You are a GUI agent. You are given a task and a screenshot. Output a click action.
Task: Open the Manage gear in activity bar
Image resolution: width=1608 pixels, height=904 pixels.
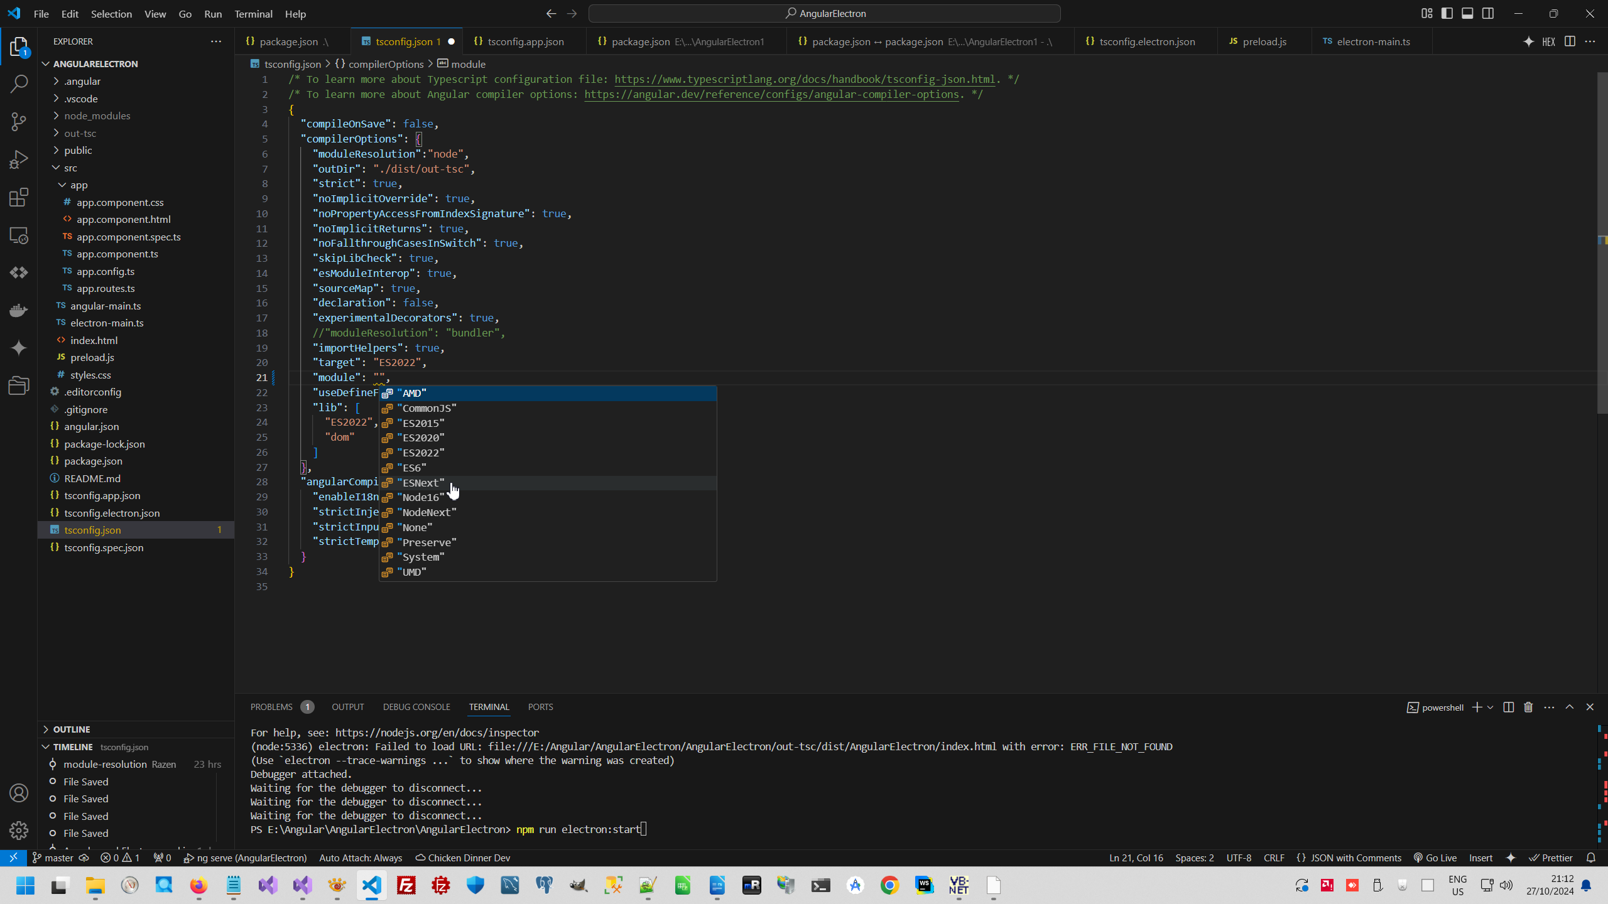(19, 831)
